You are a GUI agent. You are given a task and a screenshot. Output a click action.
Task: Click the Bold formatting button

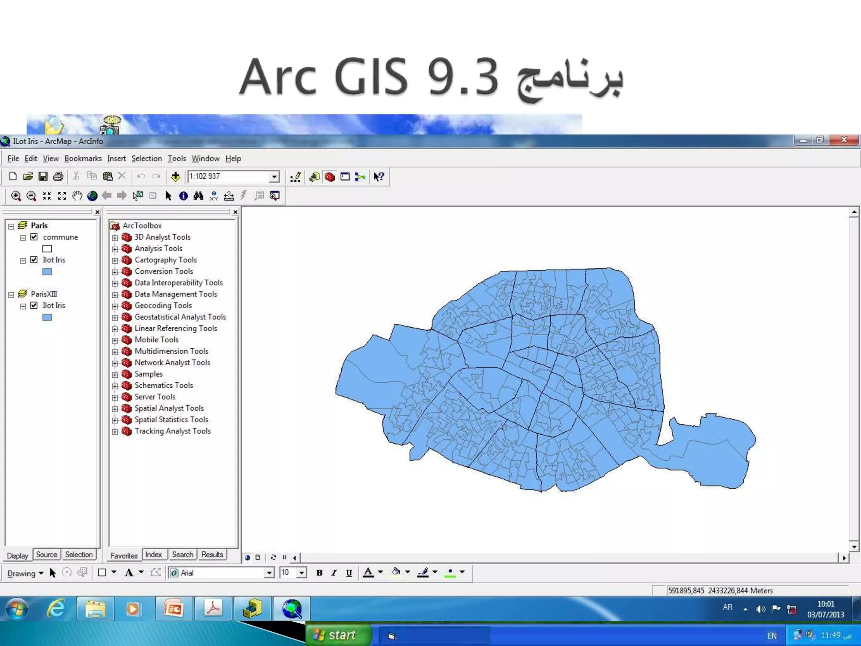coord(319,573)
